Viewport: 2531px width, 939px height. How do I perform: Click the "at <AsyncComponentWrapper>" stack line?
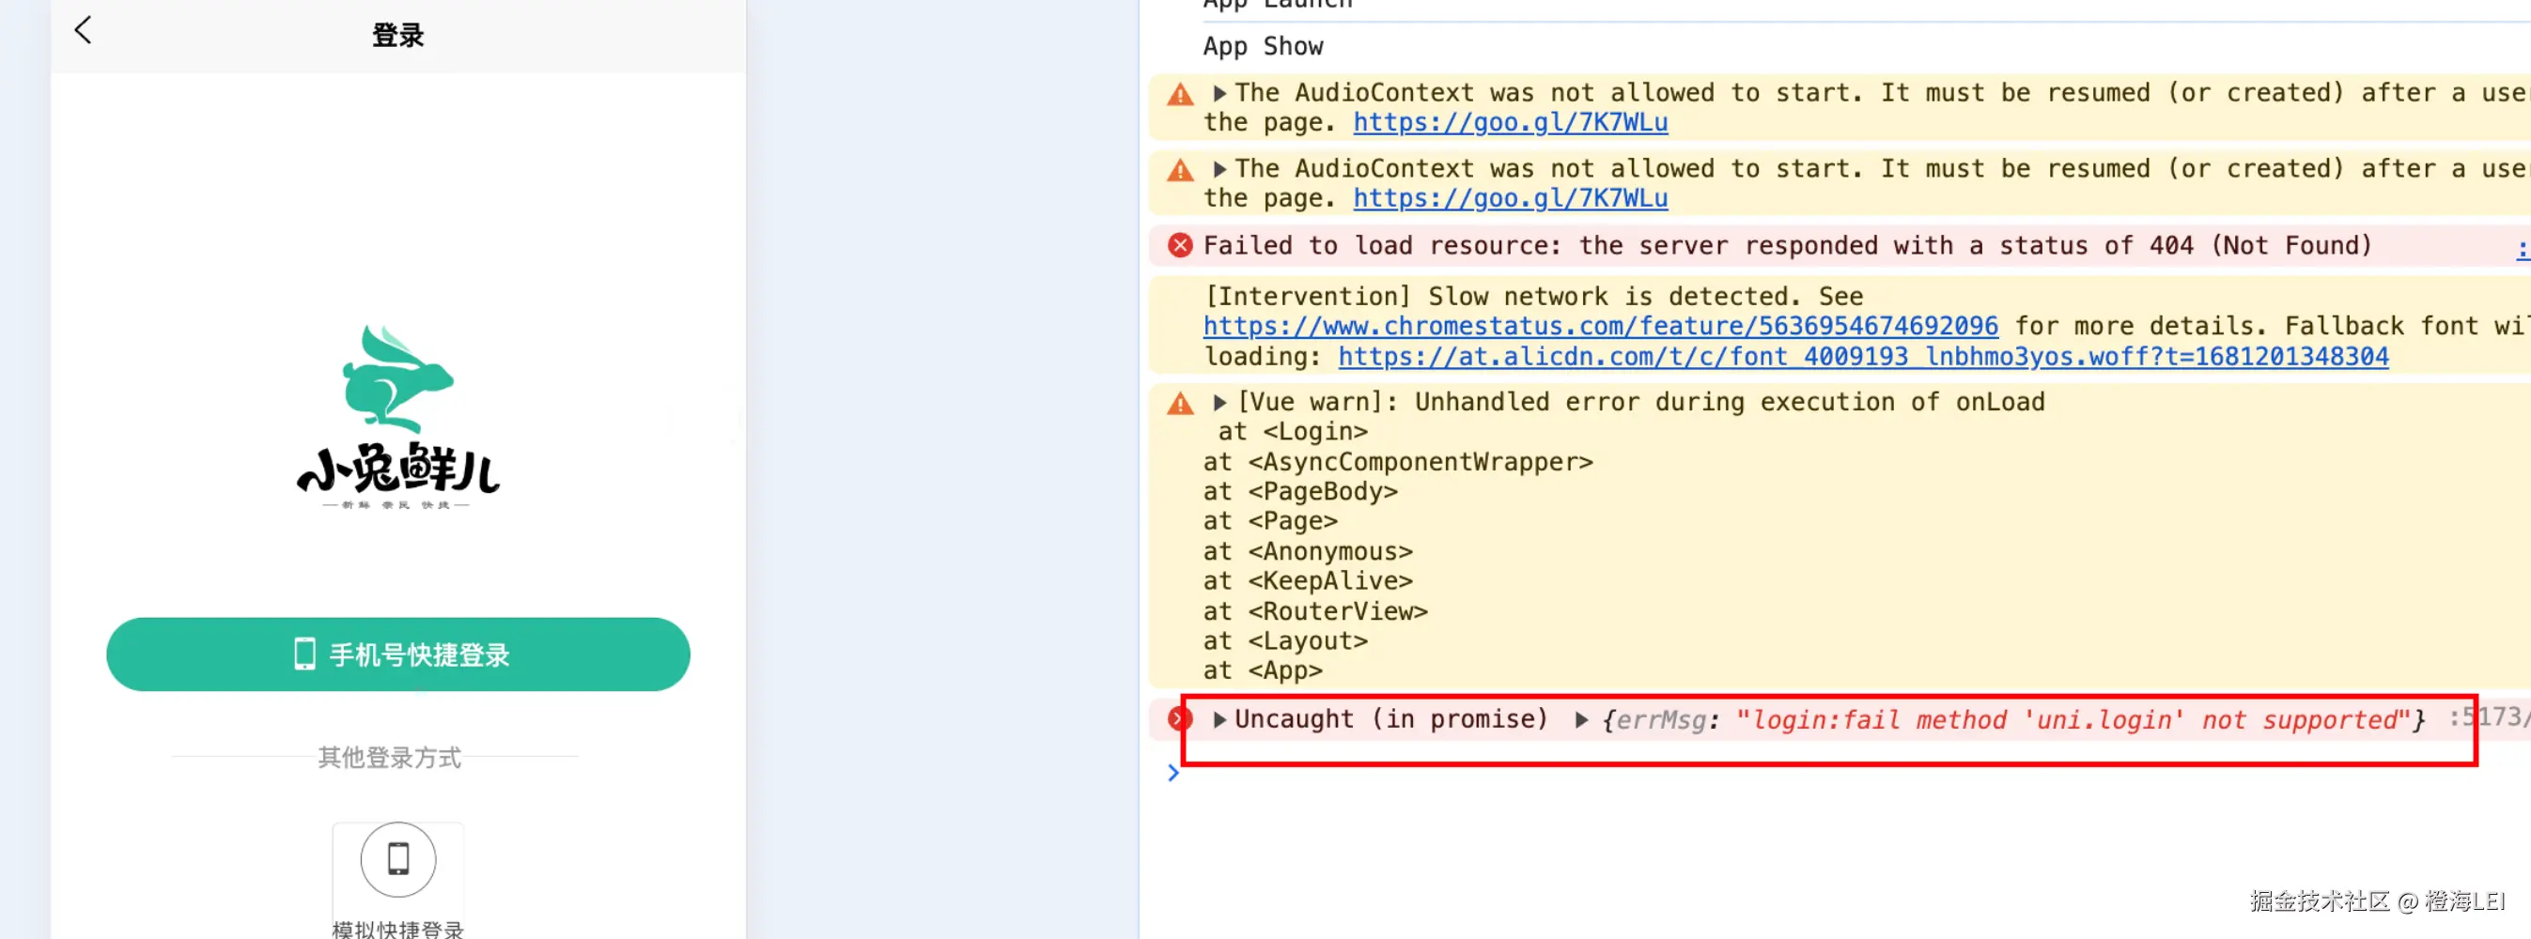pyautogui.click(x=1398, y=462)
